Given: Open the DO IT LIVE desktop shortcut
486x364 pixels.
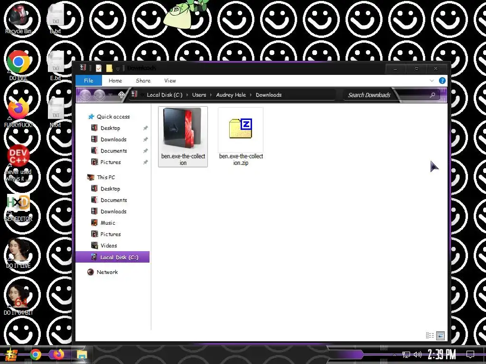Looking at the screenshot, I should [x=19, y=253].
